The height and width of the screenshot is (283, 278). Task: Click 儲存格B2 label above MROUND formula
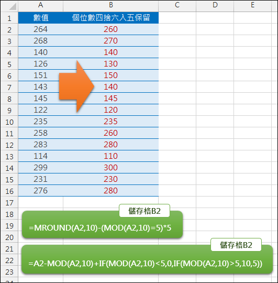coord(144,211)
